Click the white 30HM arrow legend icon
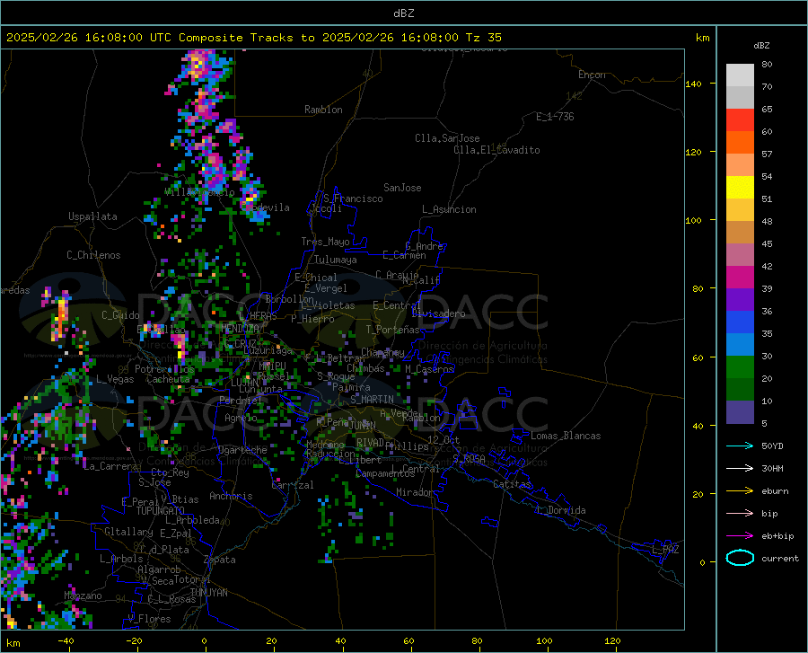The height and width of the screenshot is (653, 808). point(740,469)
